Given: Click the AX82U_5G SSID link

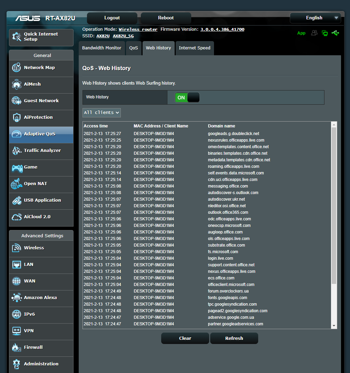Looking at the screenshot, I should (123, 36).
